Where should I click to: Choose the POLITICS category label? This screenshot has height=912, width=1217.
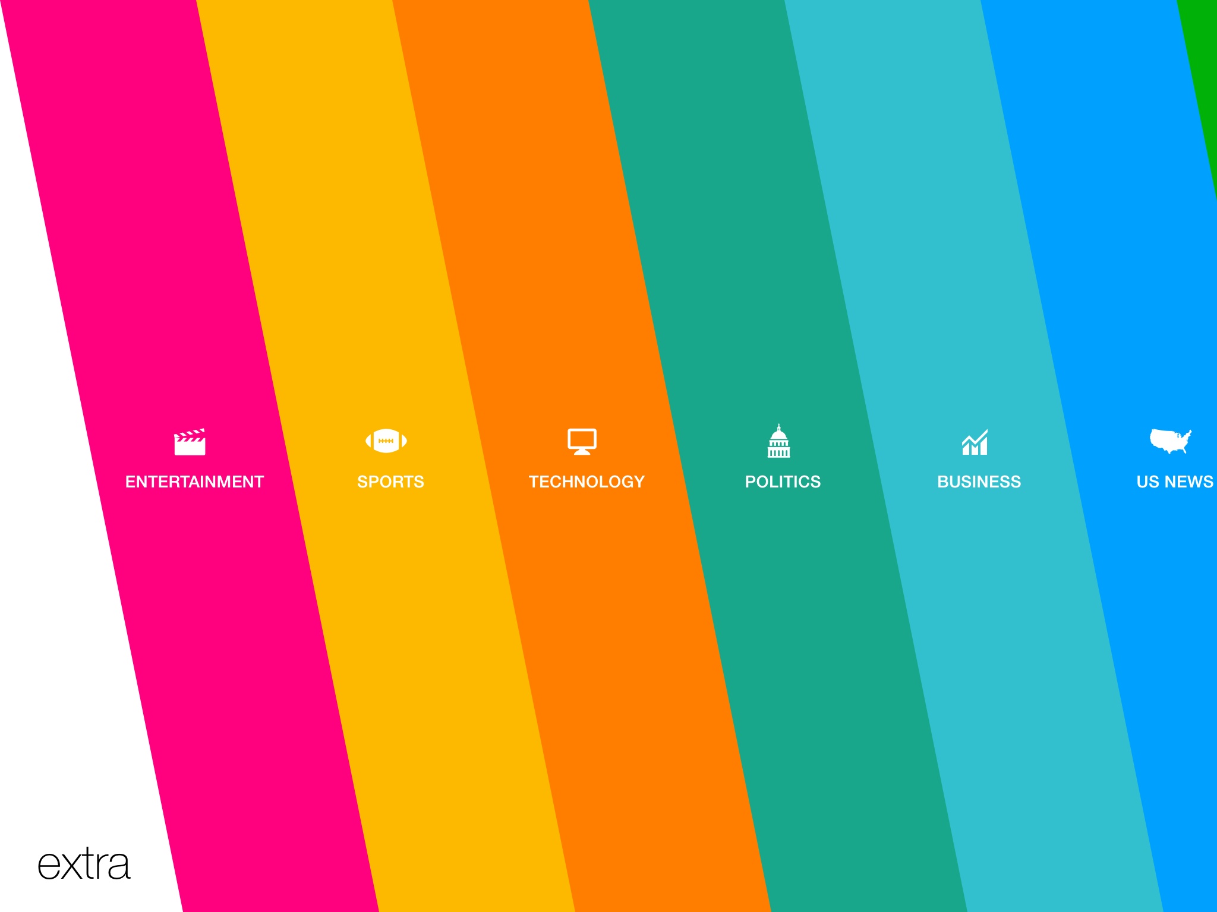(x=783, y=482)
